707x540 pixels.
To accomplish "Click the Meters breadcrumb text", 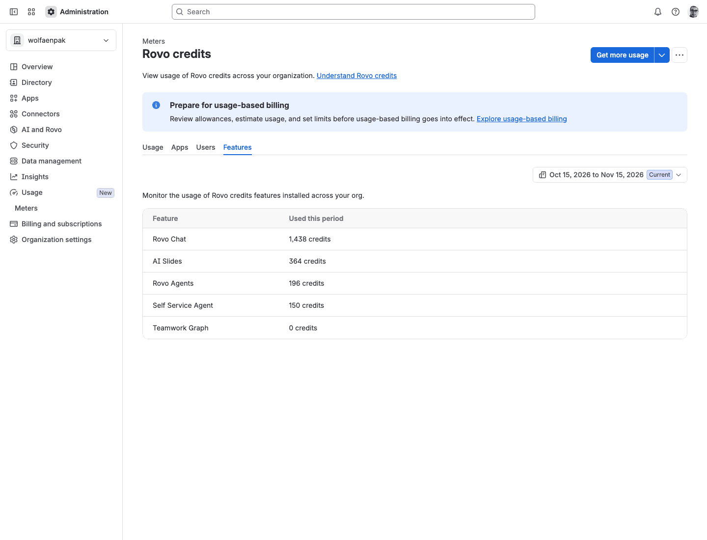I will [x=154, y=41].
